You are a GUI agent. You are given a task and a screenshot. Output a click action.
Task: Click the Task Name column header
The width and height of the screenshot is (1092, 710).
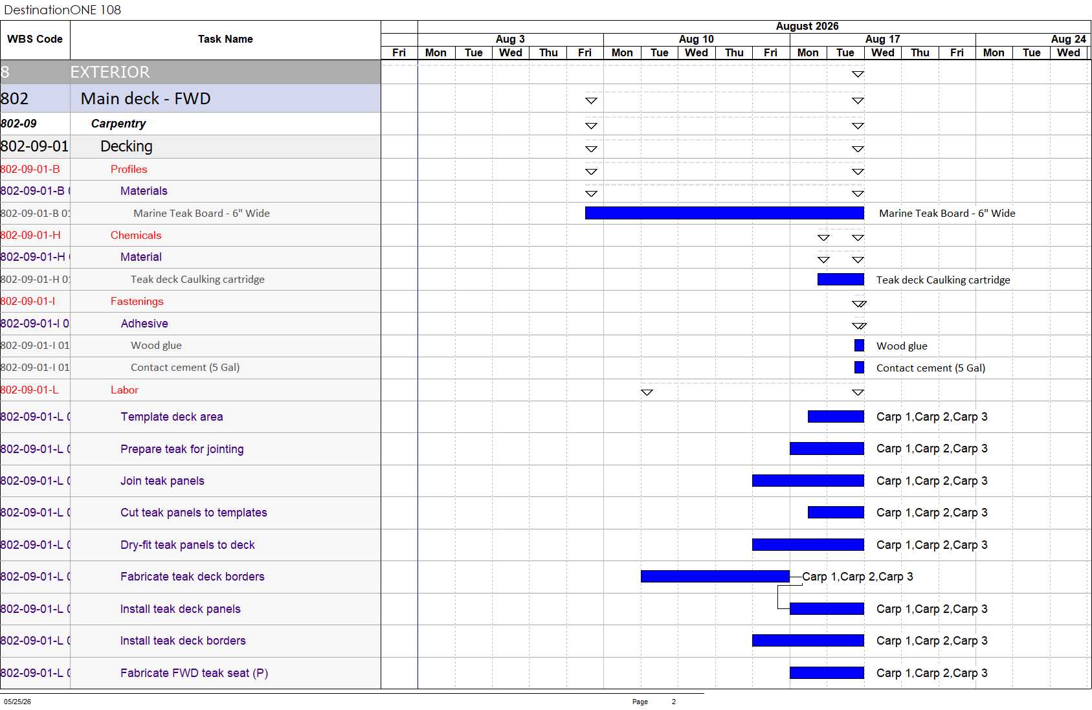tap(225, 39)
